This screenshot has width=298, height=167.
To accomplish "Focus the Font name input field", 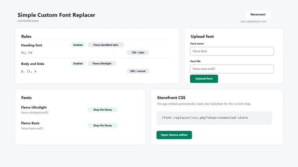I will click(x=232, y=51).
